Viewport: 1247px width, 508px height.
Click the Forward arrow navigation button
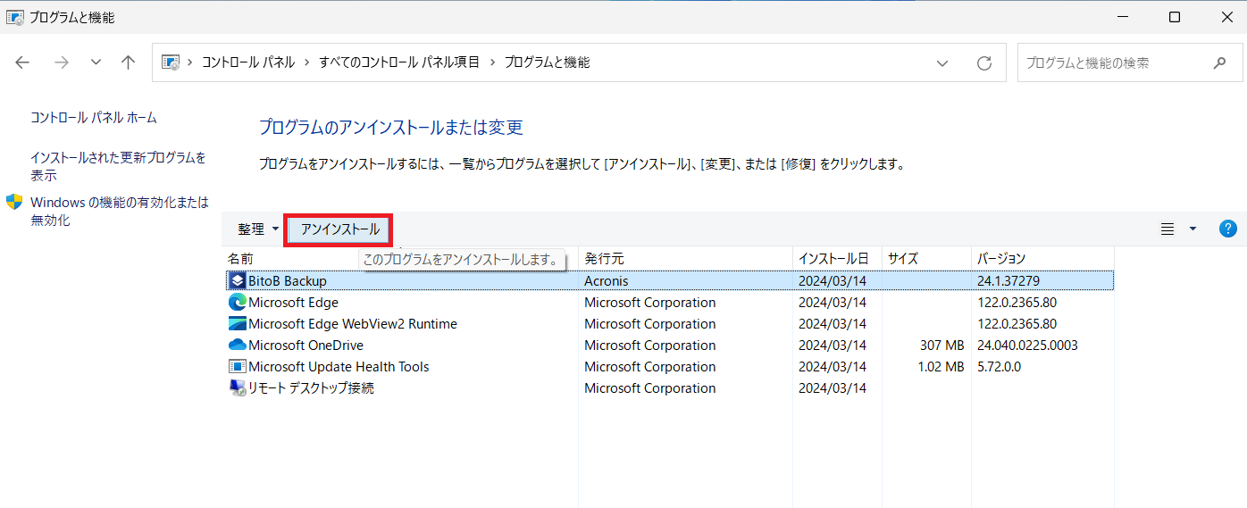[61, 62]
